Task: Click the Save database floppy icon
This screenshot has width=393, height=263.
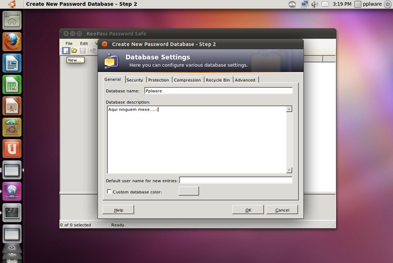Action: (x=83, y=51)
